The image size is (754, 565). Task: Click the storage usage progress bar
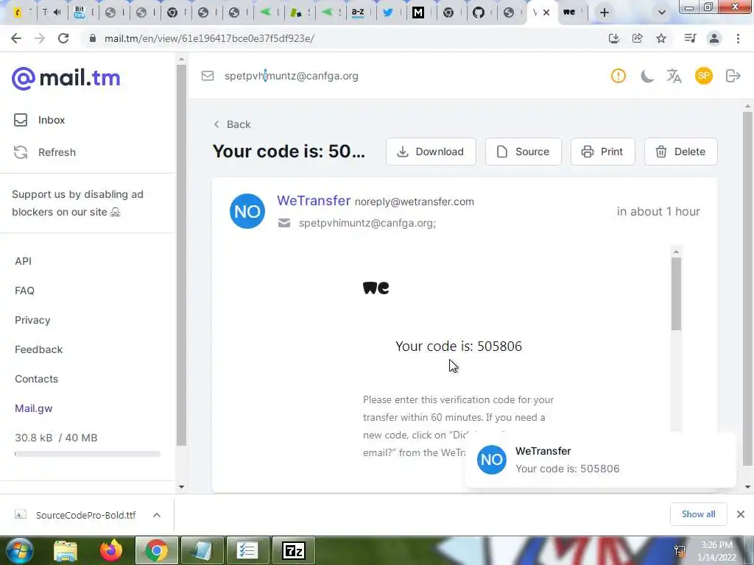point(88,454)
